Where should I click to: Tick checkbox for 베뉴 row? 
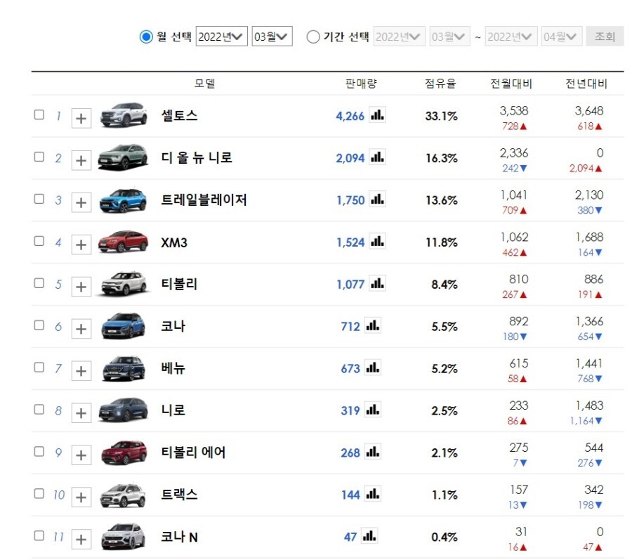click(39, 367)
